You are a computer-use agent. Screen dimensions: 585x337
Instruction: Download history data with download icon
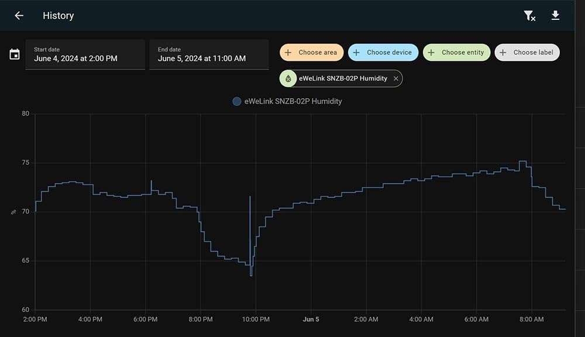pyautogui.click(x=555, y=16)
